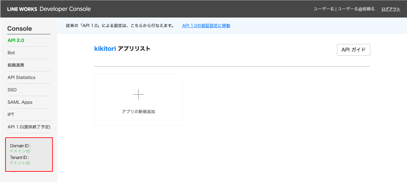Open the アプリの新規追加 card label
The width and height of the screenshot is (407, 182).
(138, 112)
